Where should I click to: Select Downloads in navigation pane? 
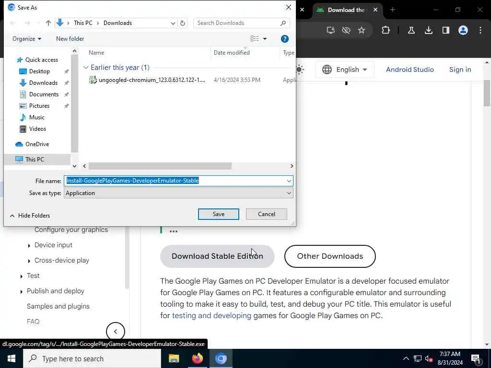[x=43, y=83]
